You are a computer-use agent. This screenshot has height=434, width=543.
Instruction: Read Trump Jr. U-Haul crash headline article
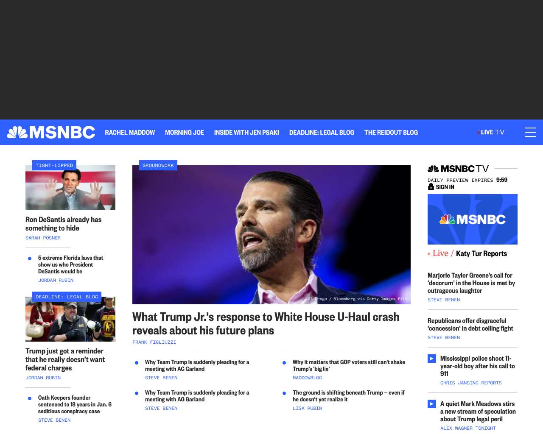click(x=266, y=323)
